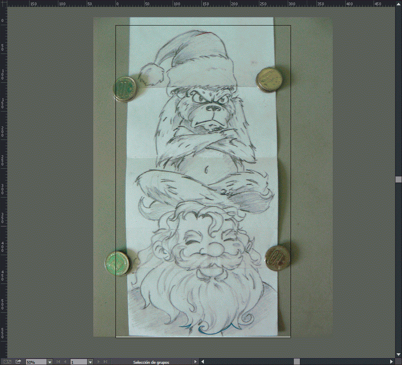Go to the previous artboard

coord(65,362)
